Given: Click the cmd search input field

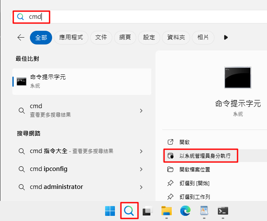Looking at the screenshot, I should (139, 17).
